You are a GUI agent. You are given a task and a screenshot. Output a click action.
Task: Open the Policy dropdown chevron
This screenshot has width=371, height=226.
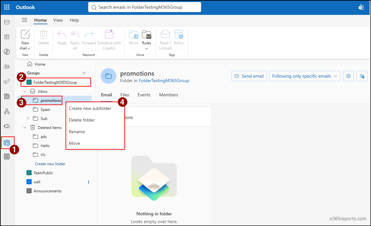pos(179,48)
